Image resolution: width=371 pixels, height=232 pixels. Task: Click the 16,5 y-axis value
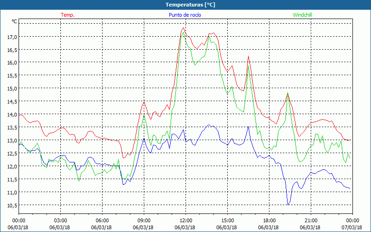pos(12,50)
